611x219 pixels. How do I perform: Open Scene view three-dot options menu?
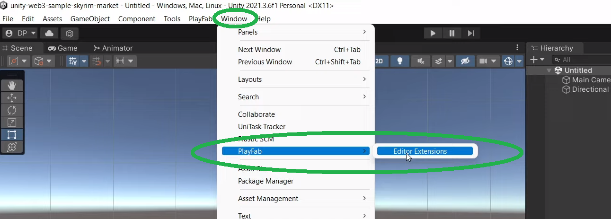(517, 48)
